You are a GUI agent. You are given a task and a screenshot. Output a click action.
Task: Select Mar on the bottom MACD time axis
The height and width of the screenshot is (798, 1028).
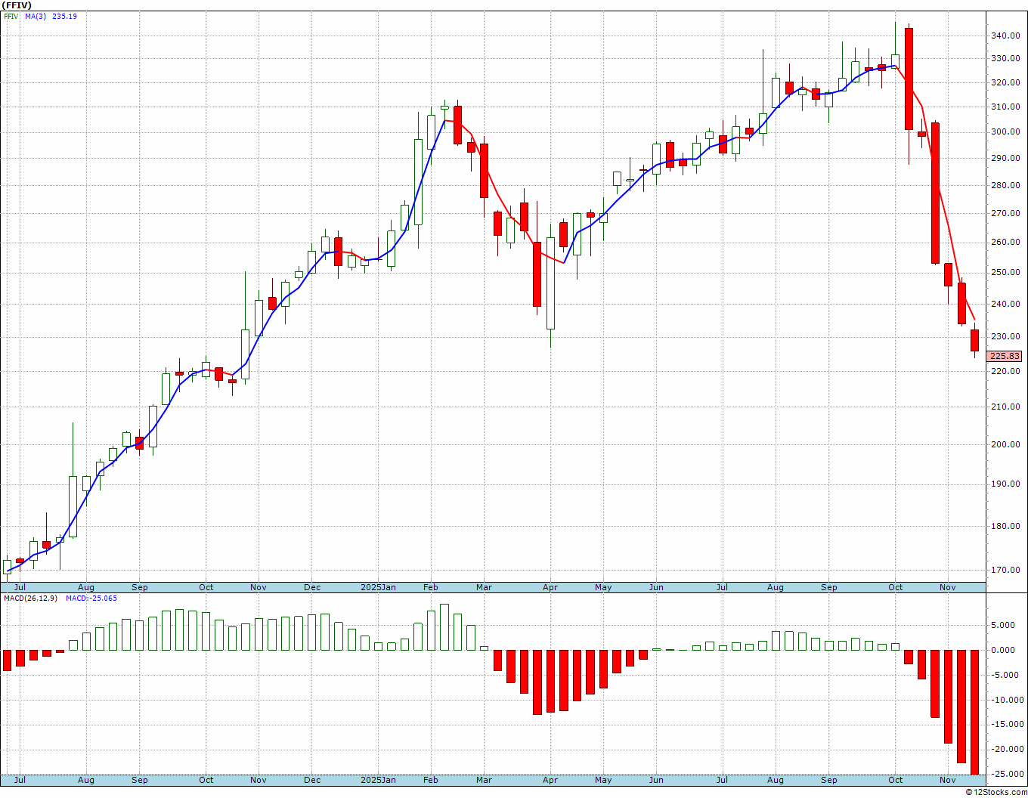[484, 780]
